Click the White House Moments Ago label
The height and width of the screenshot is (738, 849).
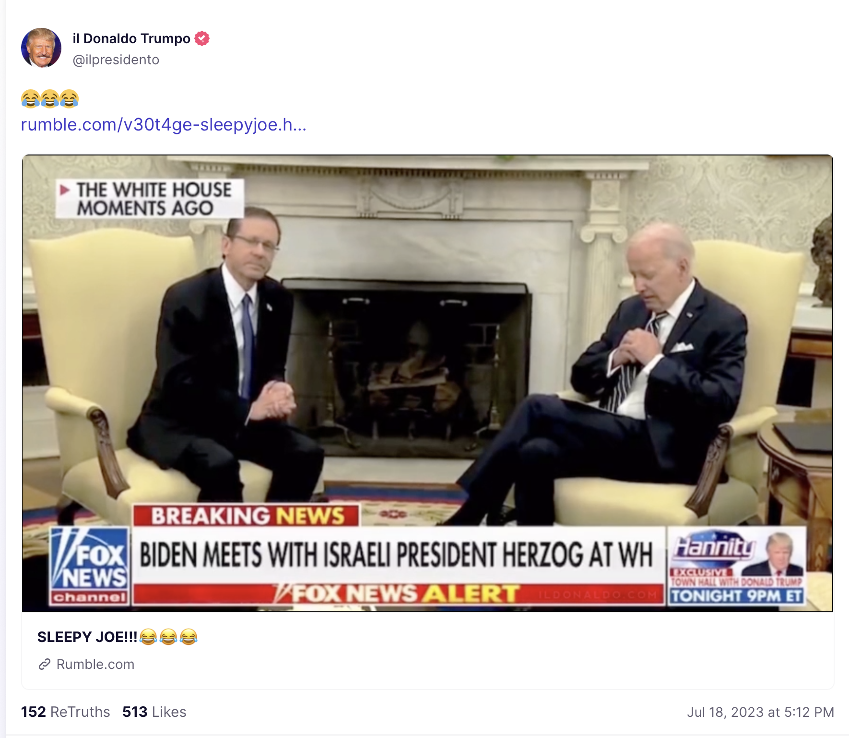tap(150, 199)
